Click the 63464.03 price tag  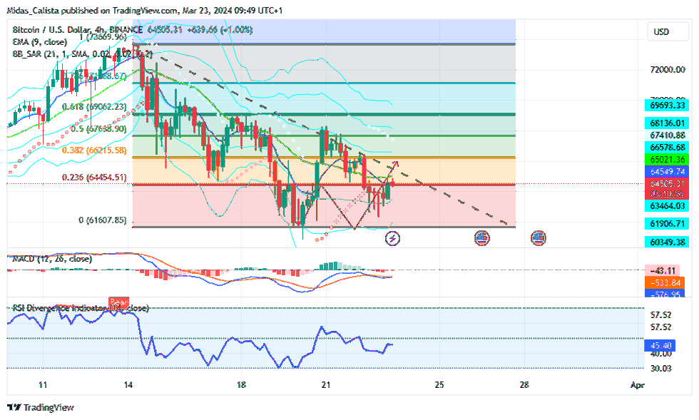[667, 206]
